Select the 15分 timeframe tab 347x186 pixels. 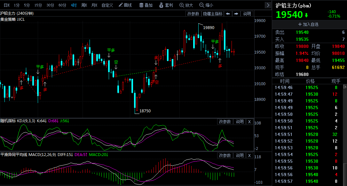coord(38,5)
